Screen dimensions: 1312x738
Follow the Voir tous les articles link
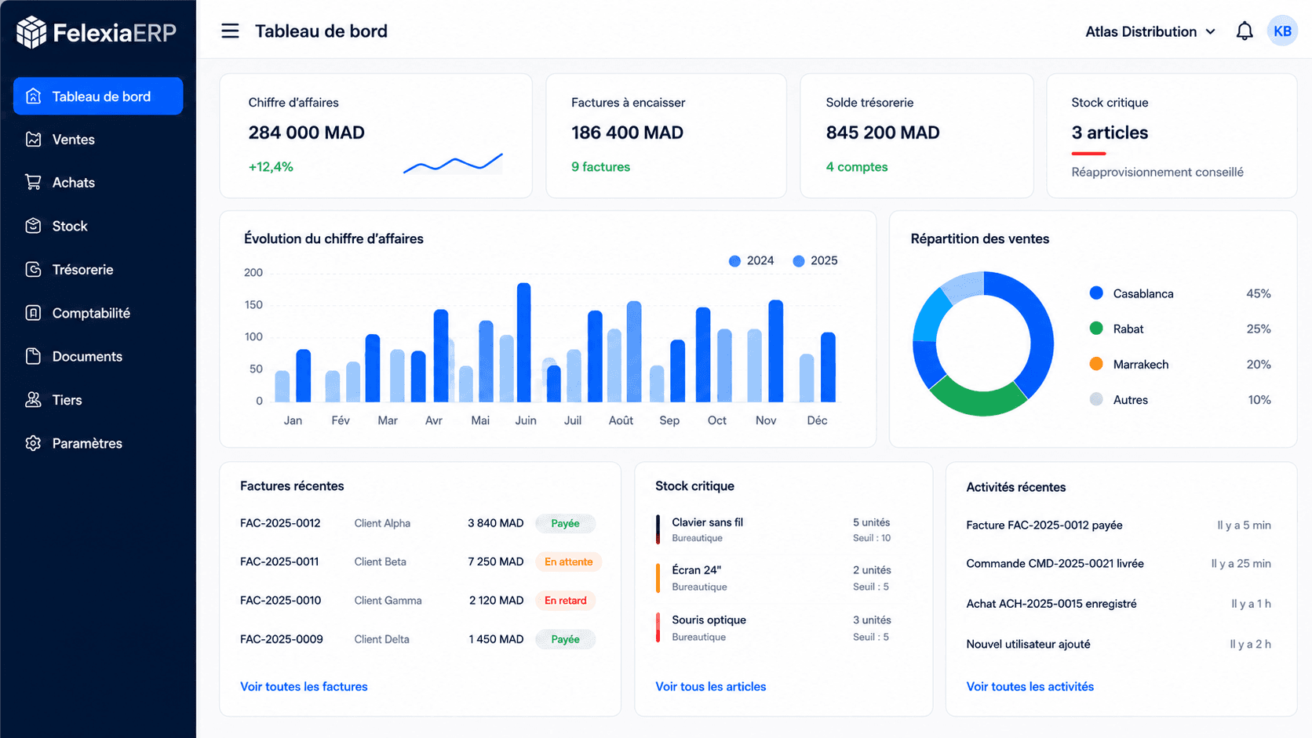pyautogui.click(x=710, y=686)
